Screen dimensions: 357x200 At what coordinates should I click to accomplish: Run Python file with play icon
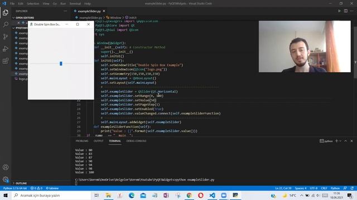pos(339,11)
